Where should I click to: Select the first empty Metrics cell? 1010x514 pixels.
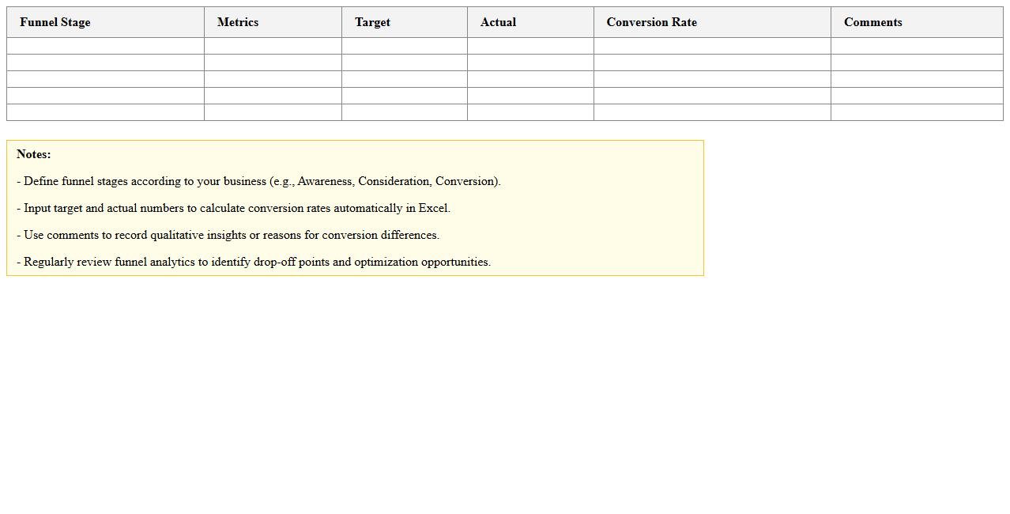273,46
